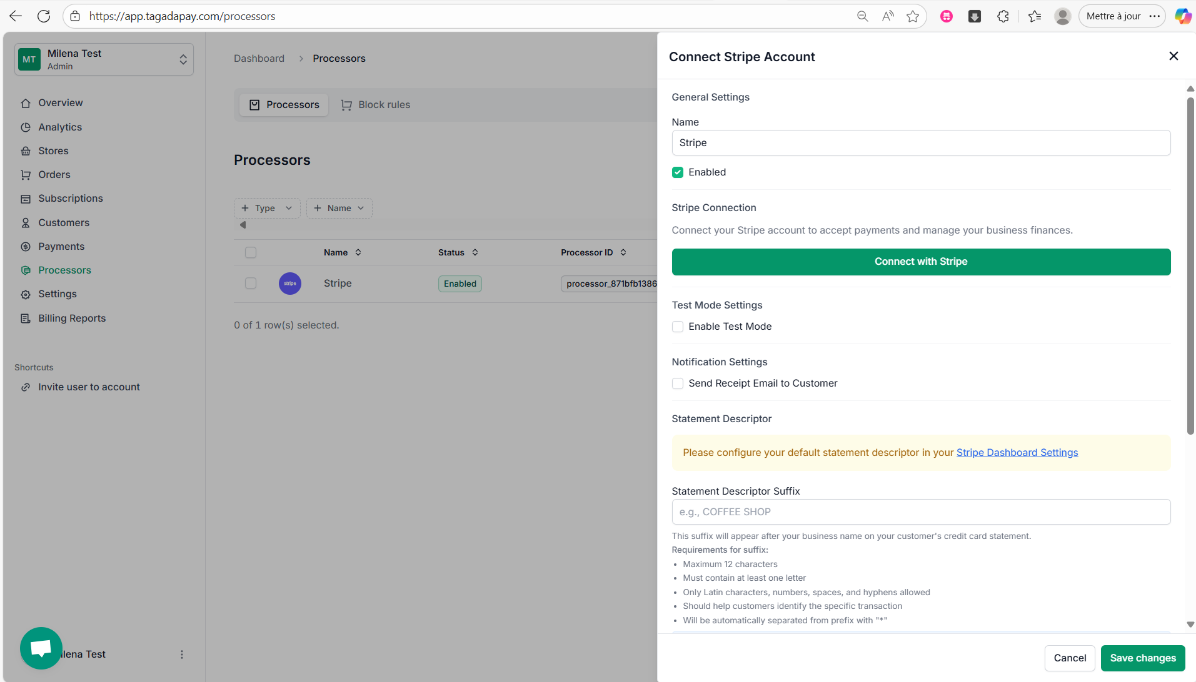Open browser extensions puzzle icon
The height and width of the screenshot is (682, 1196).
coord(1003,16)
